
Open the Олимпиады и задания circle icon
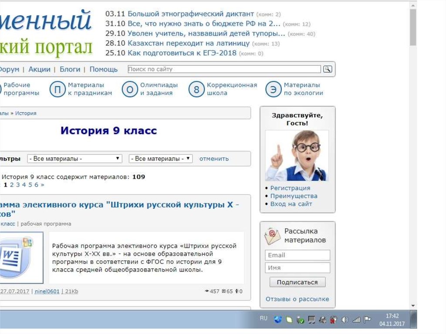click(x=129, y=89)
